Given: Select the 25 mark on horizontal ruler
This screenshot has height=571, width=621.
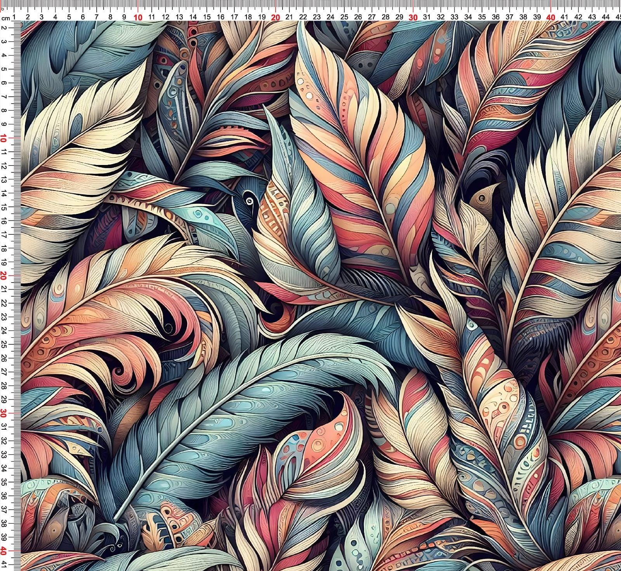Looking at the screenshot, I should 344,17.
